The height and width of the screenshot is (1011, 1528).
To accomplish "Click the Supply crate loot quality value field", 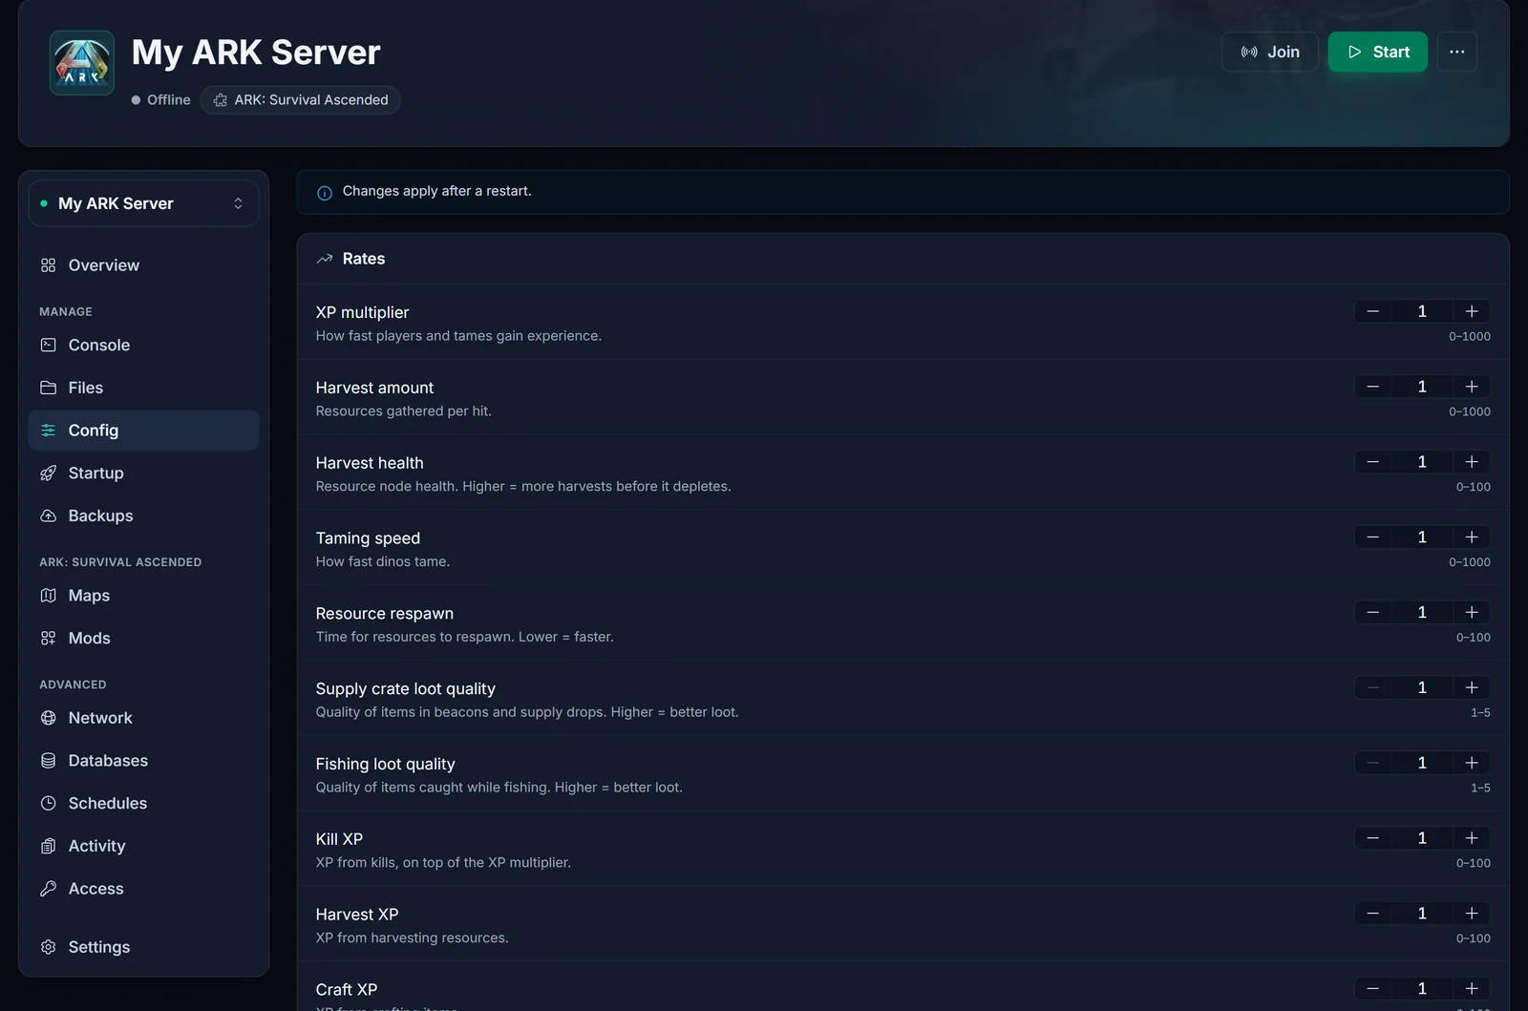I will (1422, 687).
